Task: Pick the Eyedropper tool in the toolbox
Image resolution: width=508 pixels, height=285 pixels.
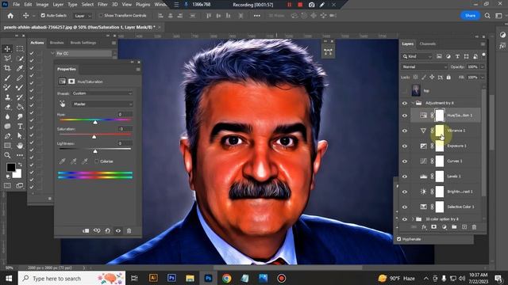Action: tap(20, 68)
